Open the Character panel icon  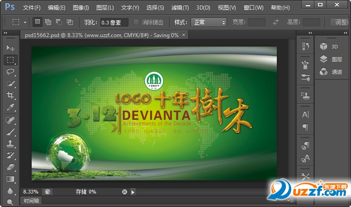click(305, 115)
